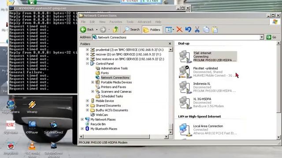Open Satellite Direct desktop shortcut
This screenshot has height=158, width=282.
tap(54, 127)
